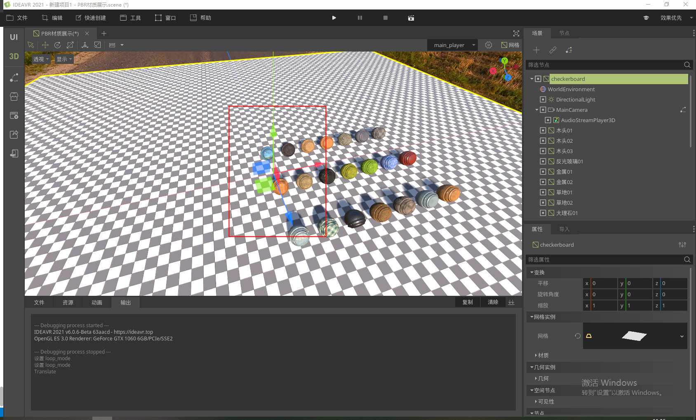Add a new scene tab
The height and width of the screenshot is (420, 696).
pyautogui.click(x=104, y=33)
